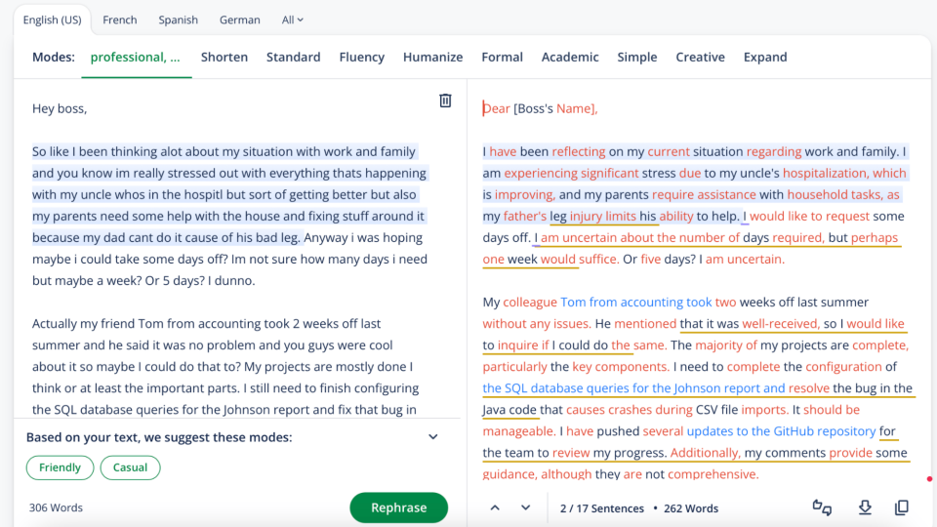
Task: Open the All languages dropdown
Action: [x=292, y=20]
